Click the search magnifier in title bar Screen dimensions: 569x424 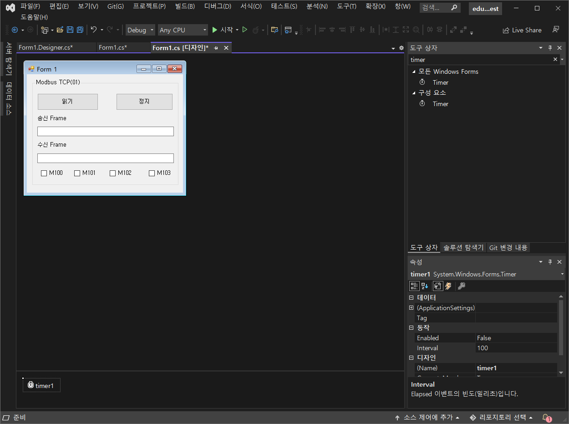click(454, 8)
